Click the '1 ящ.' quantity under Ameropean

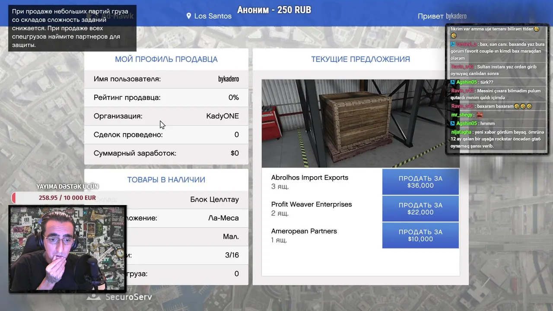pos(279,240)
